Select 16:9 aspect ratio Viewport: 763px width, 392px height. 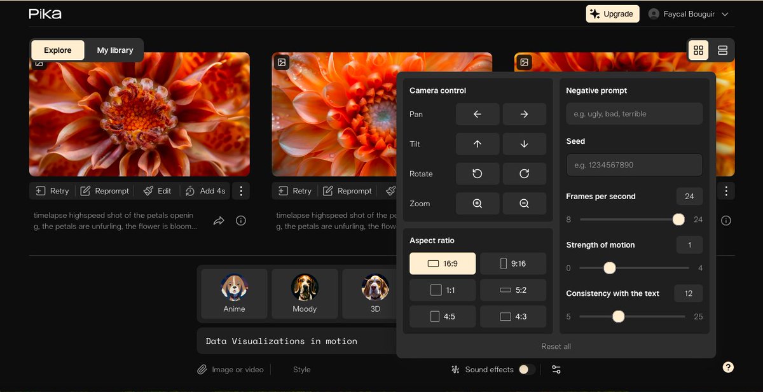[x=443, y=263]
